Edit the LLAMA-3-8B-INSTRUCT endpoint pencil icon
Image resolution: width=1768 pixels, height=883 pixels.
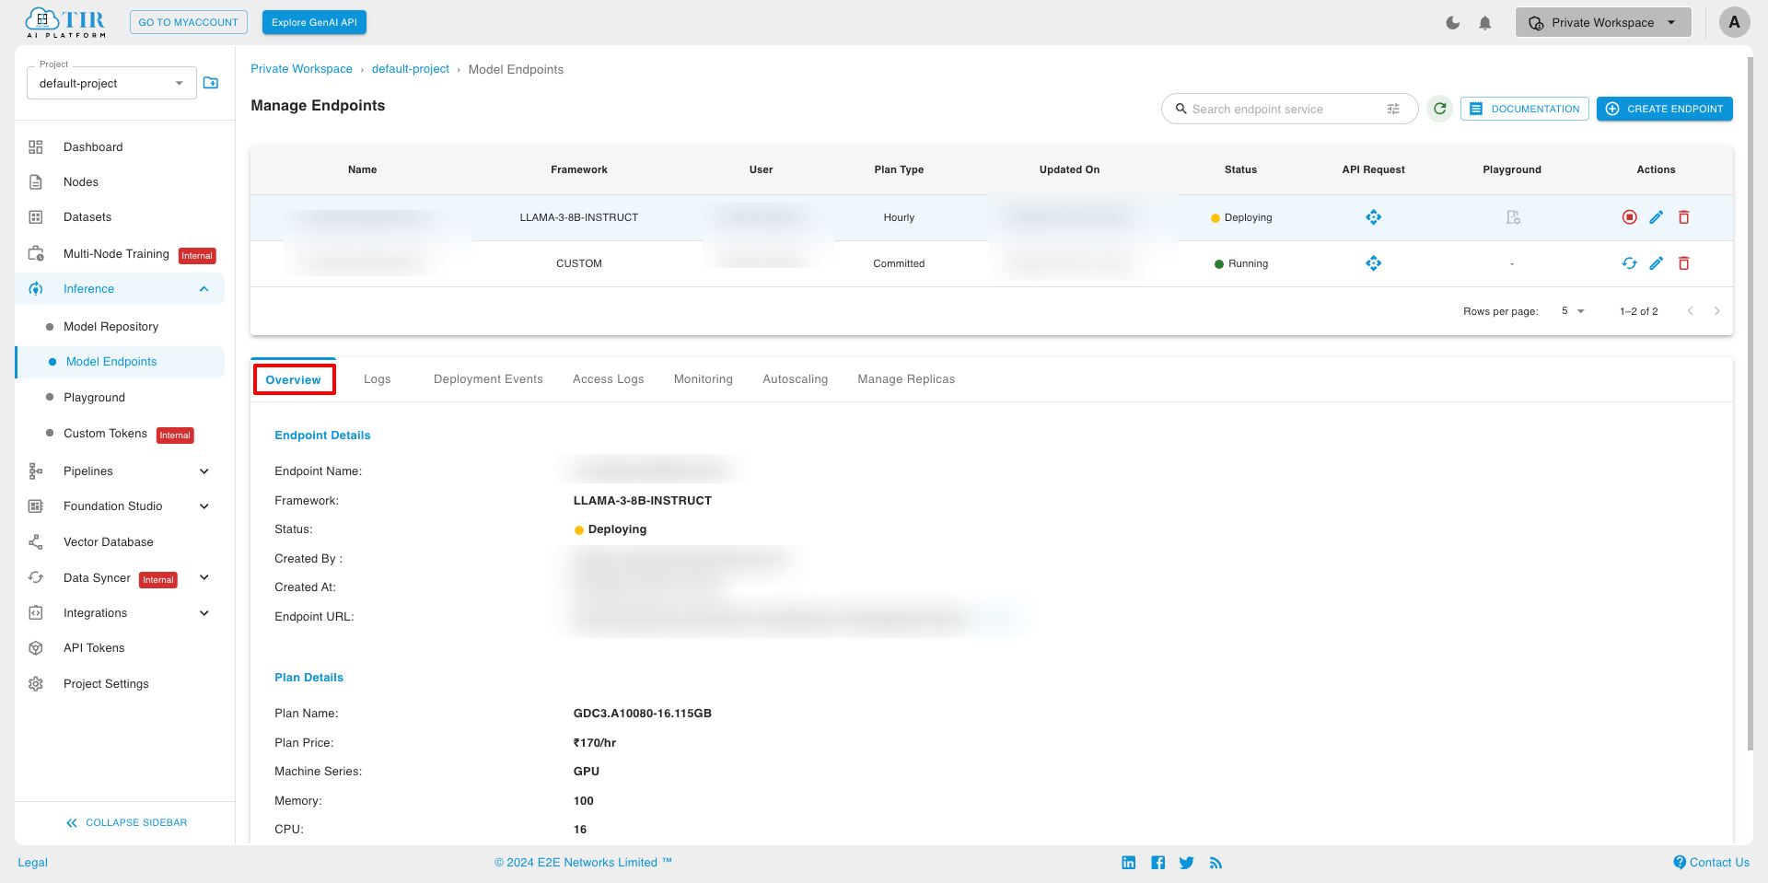pyautogui.click(x=1656, y=217)
